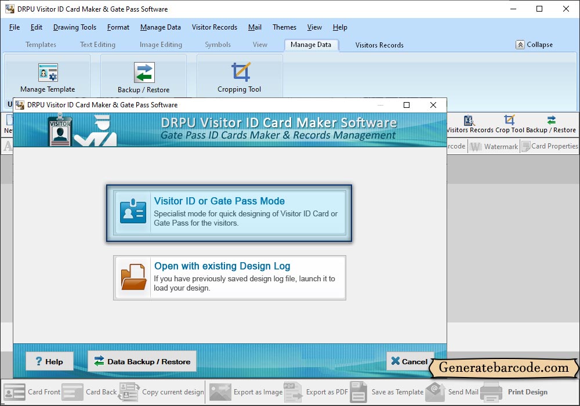
Task: Switch to the Image Editing tab
Action: pos(161,45)
